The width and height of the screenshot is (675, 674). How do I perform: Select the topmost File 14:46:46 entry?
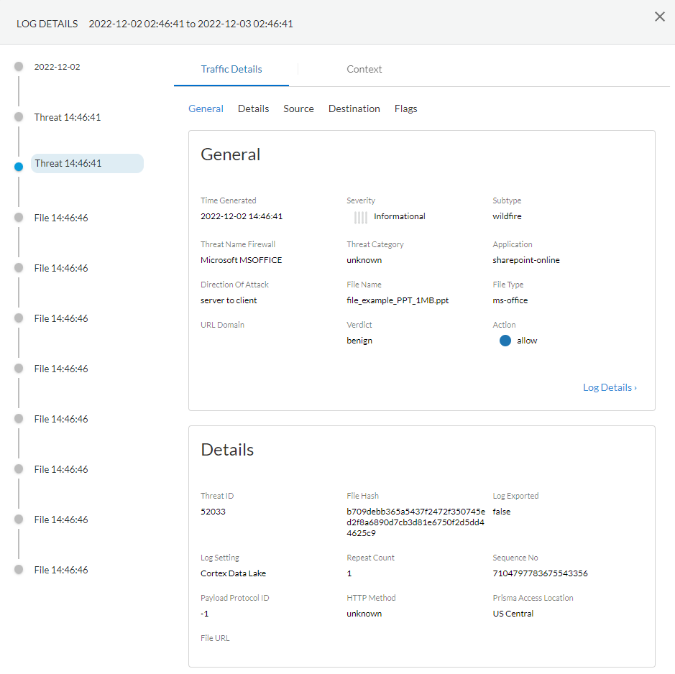click(x=61, y=218)
